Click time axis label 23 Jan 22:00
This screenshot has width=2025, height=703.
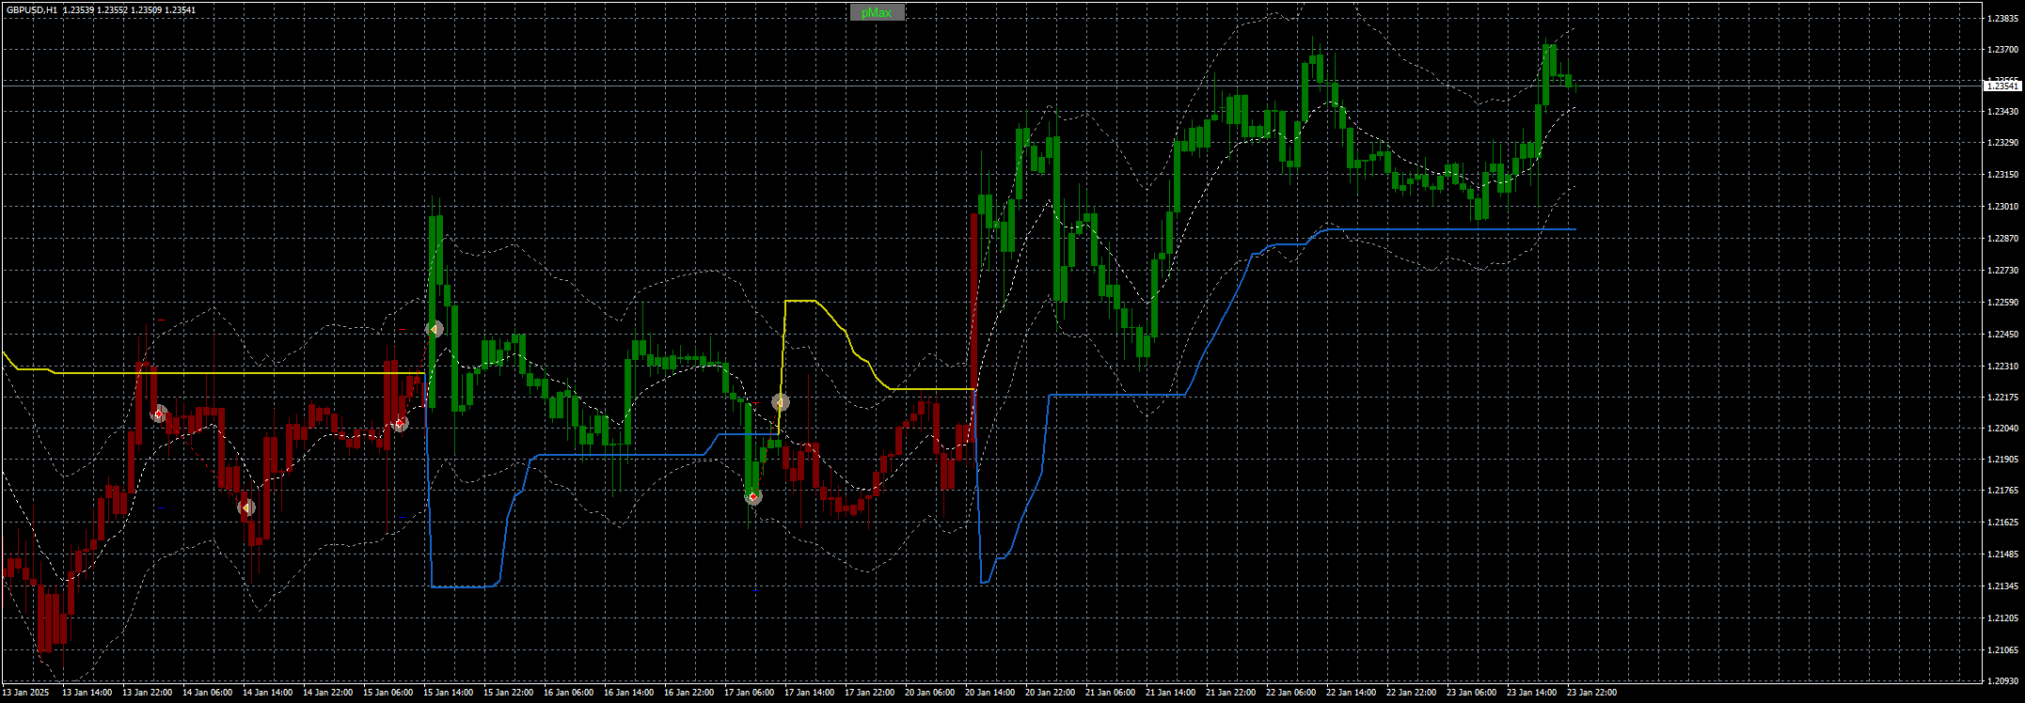click(x=1591, y=693)
